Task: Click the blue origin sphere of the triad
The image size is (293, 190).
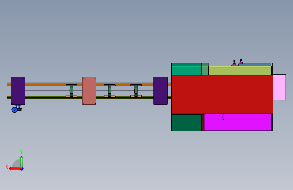Action: click(22, 169)
